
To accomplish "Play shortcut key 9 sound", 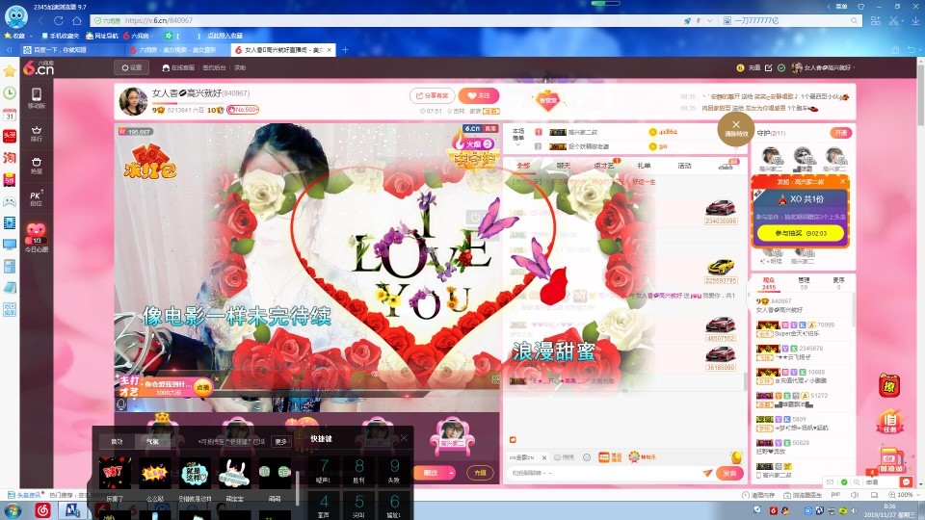I will tap(394, 471).
